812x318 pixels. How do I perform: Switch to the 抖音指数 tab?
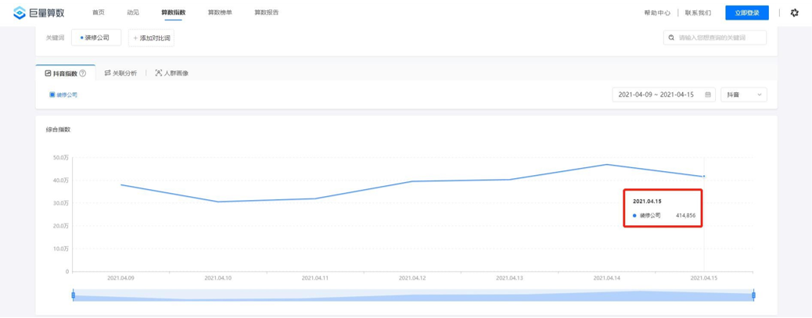(66, 73)
